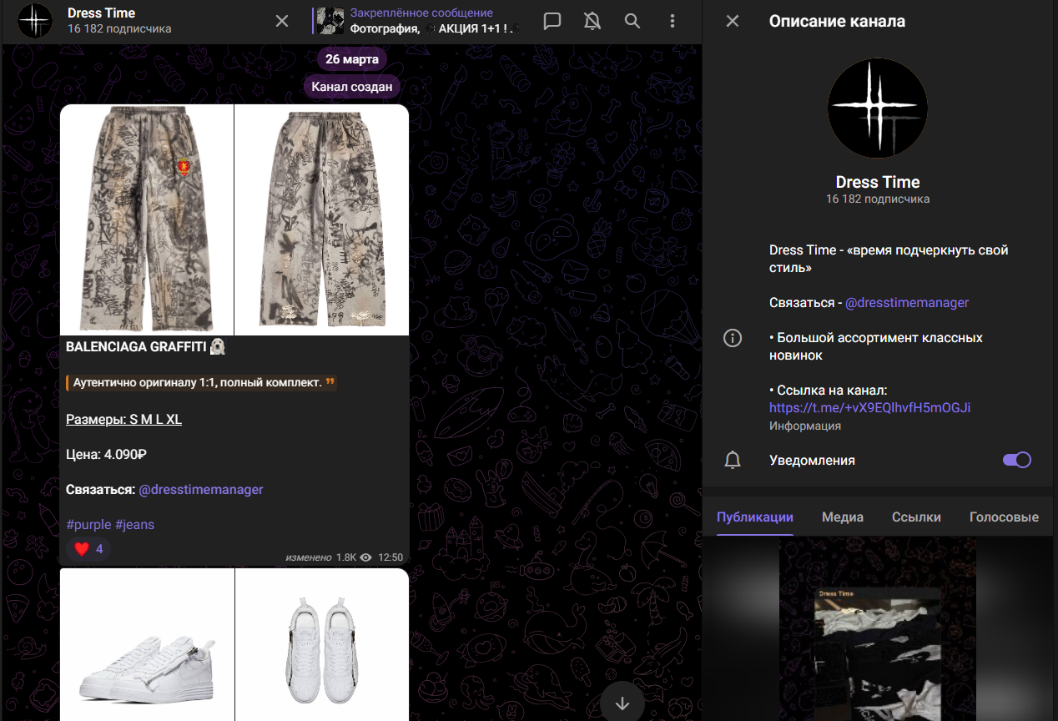This screenshot has width=1058, height=721.
Task: Click the #purple hashtag
Action: pos(88,525)
